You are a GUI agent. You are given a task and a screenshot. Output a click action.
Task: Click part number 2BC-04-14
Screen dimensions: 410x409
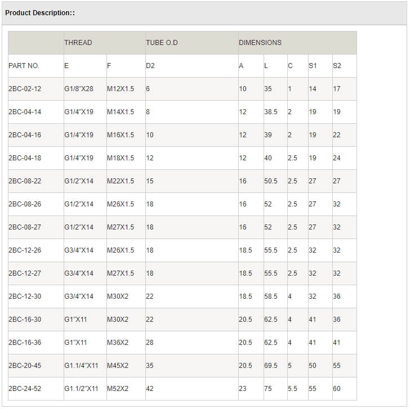tap(25, 112)
